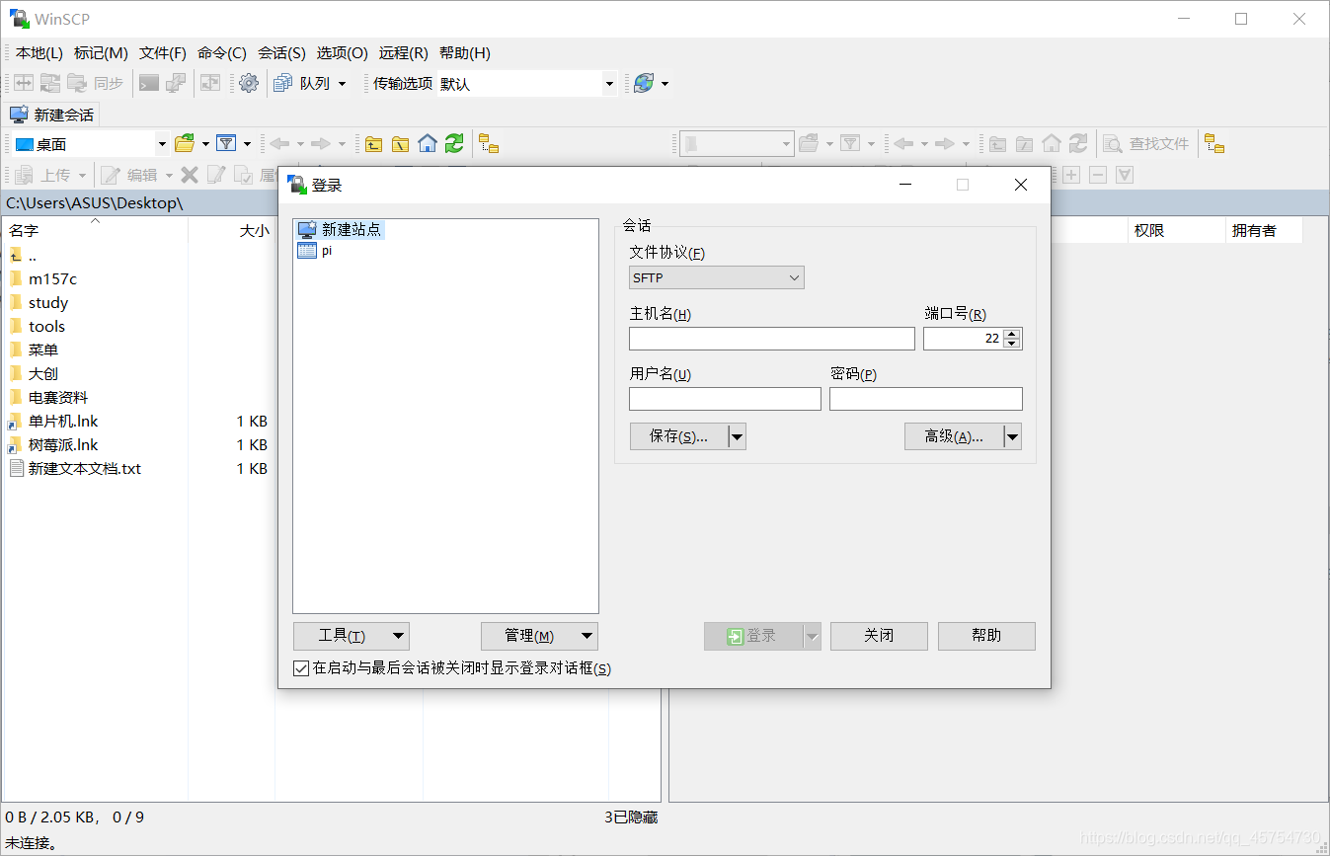Click the local back arrow icon
Screen dimensions: 1330x856
point(279,144)
